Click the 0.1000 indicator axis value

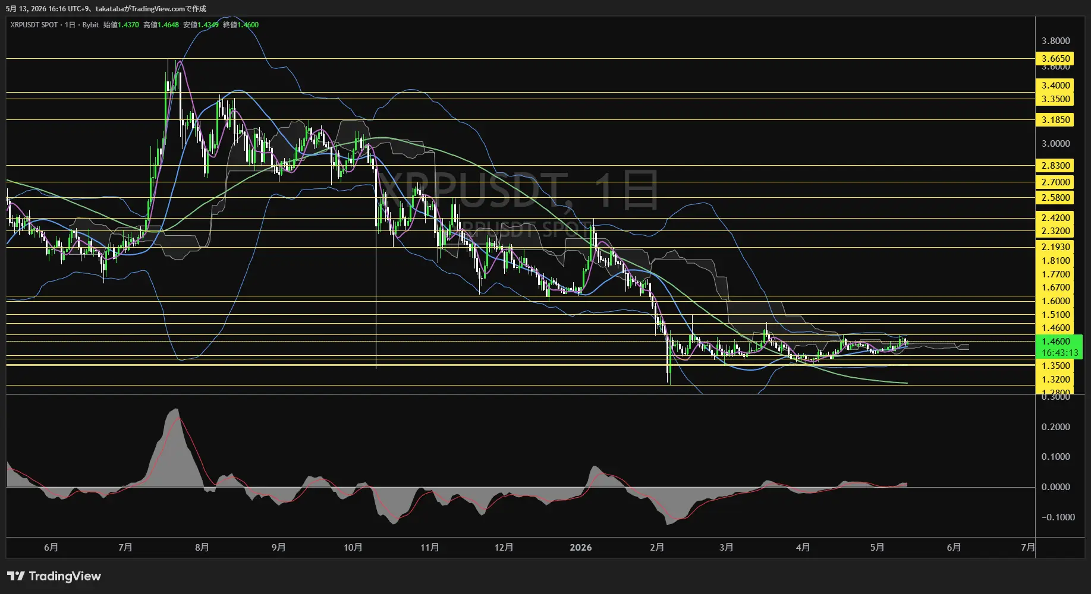1055,457
